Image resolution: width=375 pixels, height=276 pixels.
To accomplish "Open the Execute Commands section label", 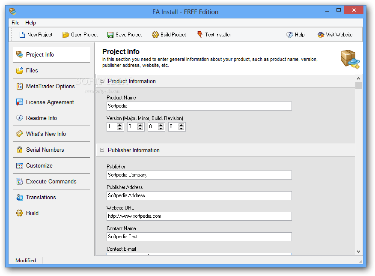I will point(51,181).
